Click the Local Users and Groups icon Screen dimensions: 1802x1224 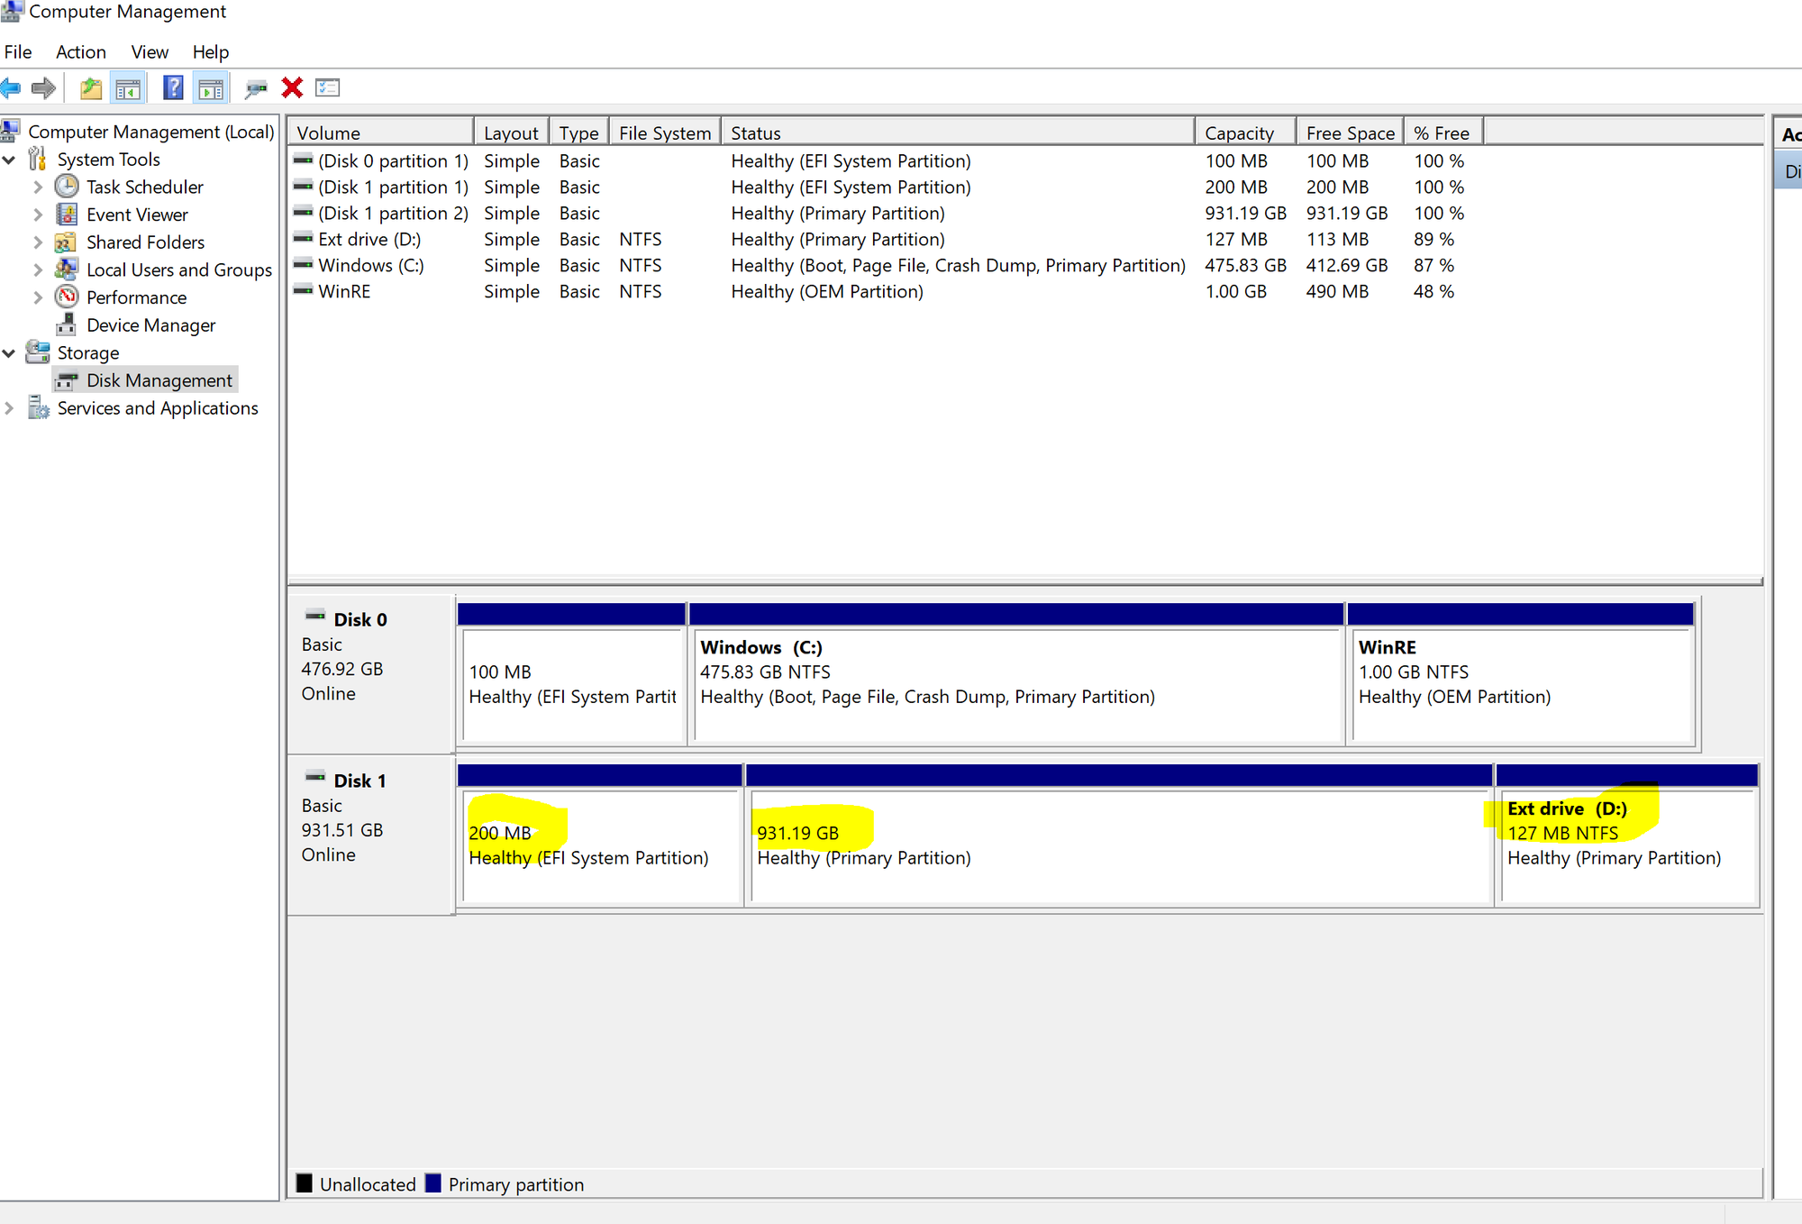click(66, 269)
